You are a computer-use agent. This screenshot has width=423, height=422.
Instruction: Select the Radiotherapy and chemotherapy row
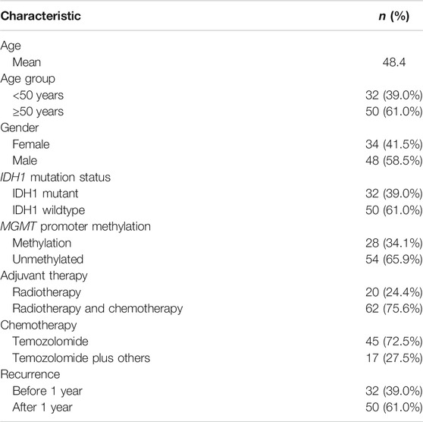click(211, 309)
